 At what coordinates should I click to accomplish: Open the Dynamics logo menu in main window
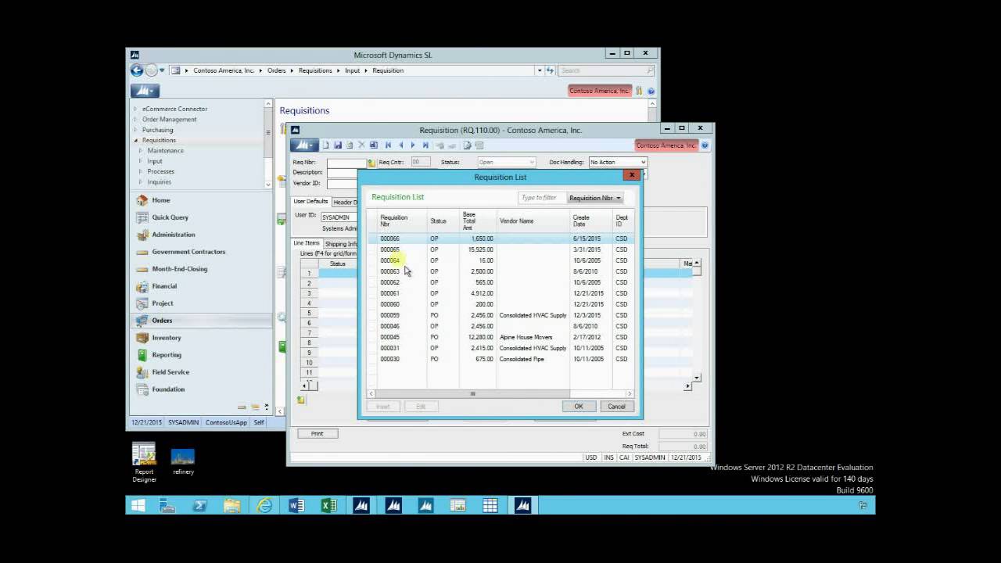tap(144, 91)
